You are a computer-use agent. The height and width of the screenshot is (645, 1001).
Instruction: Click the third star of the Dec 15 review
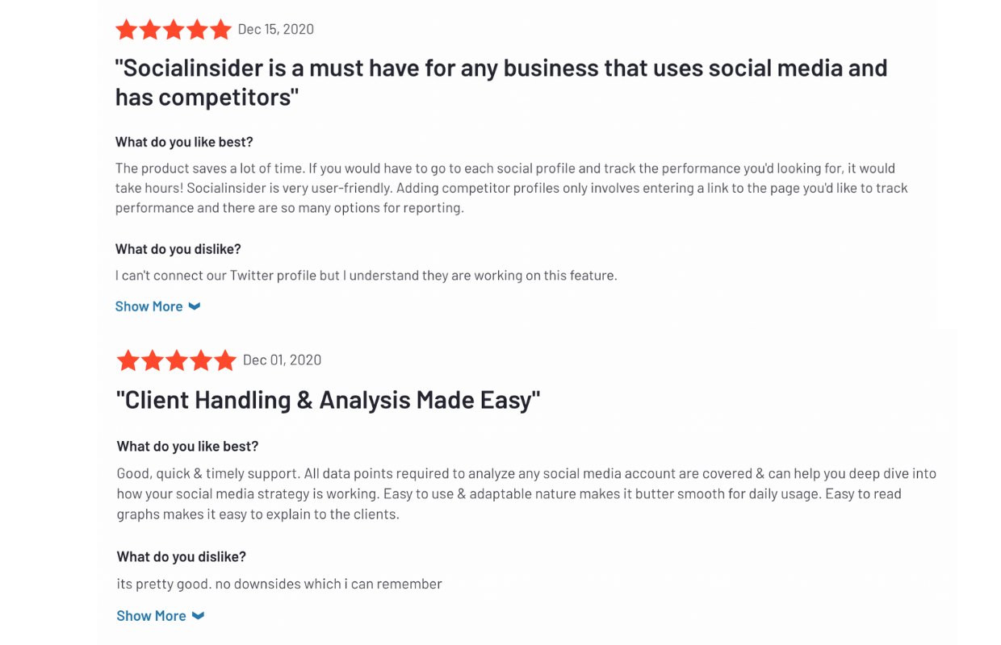pyautogui.click(x=174, y=30)
